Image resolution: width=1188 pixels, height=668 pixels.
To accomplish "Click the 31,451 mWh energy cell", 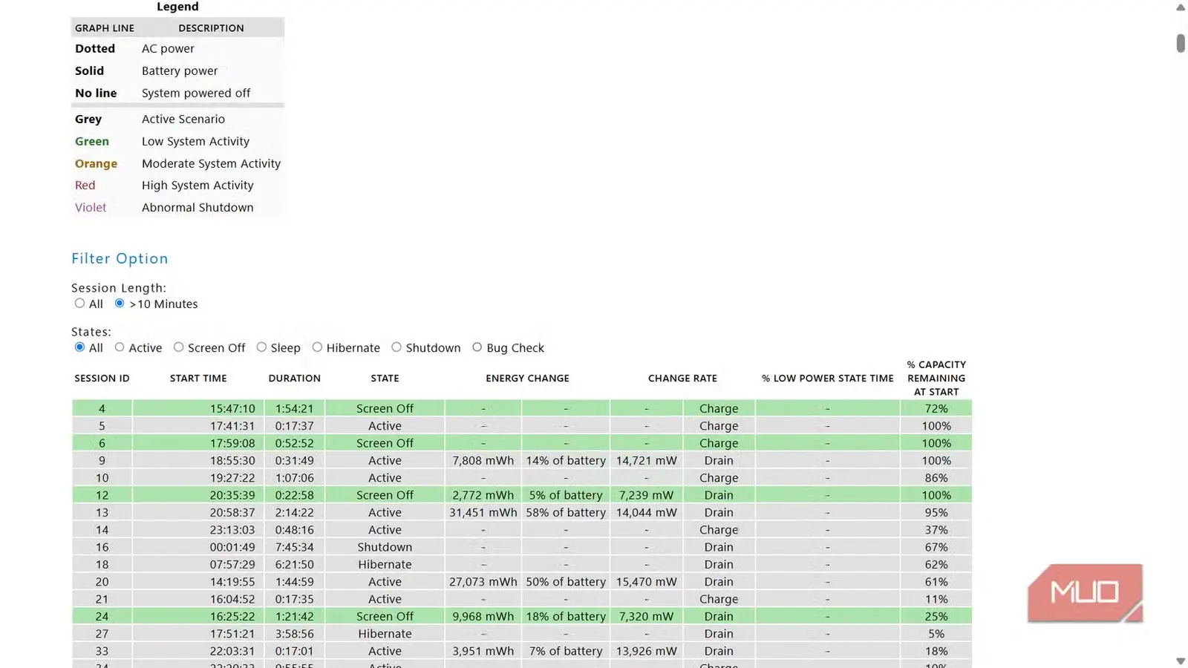I will click(483, 513).
